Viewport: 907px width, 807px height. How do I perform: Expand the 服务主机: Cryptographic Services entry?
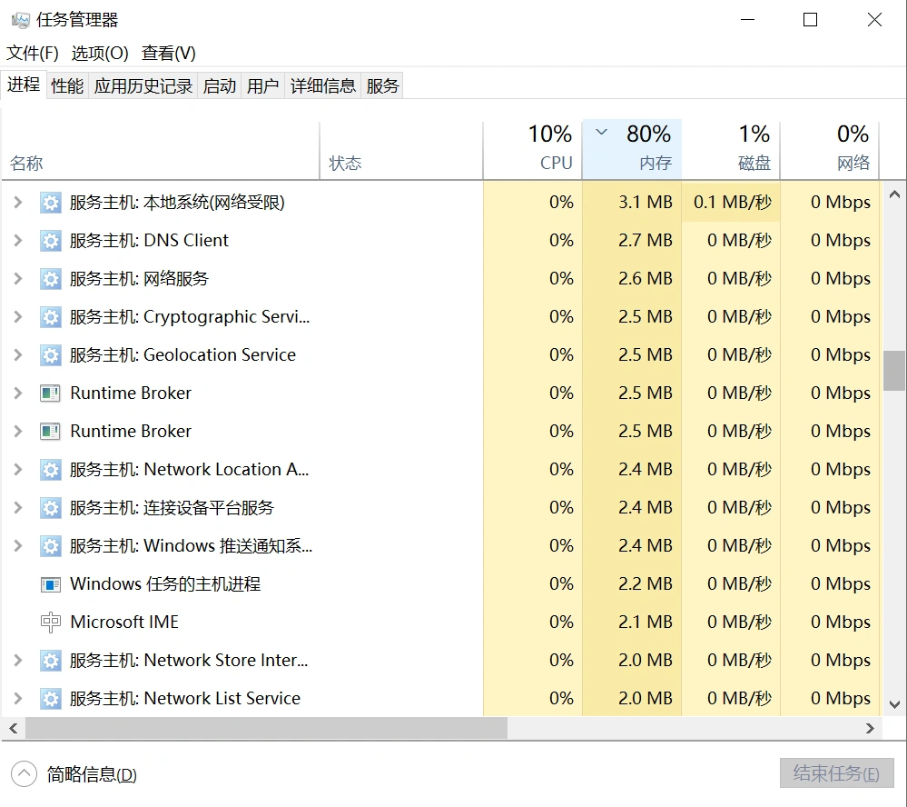[x=17, y=317]
